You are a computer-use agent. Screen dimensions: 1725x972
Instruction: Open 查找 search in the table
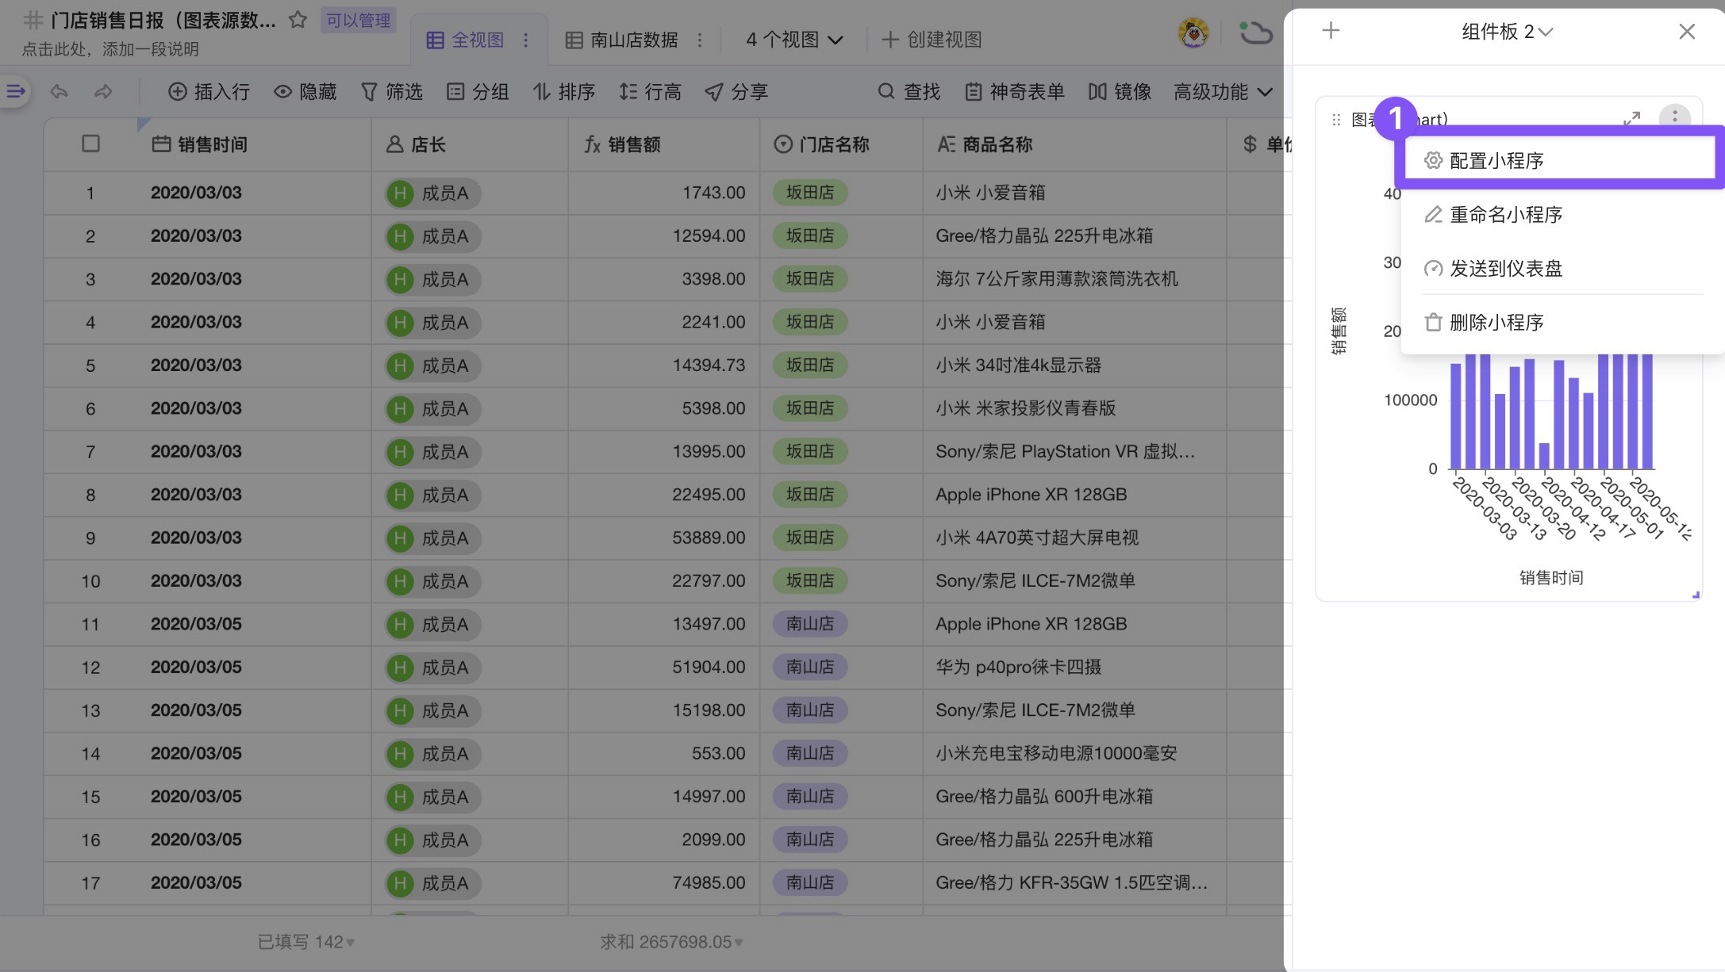click(x=909, y=91)
